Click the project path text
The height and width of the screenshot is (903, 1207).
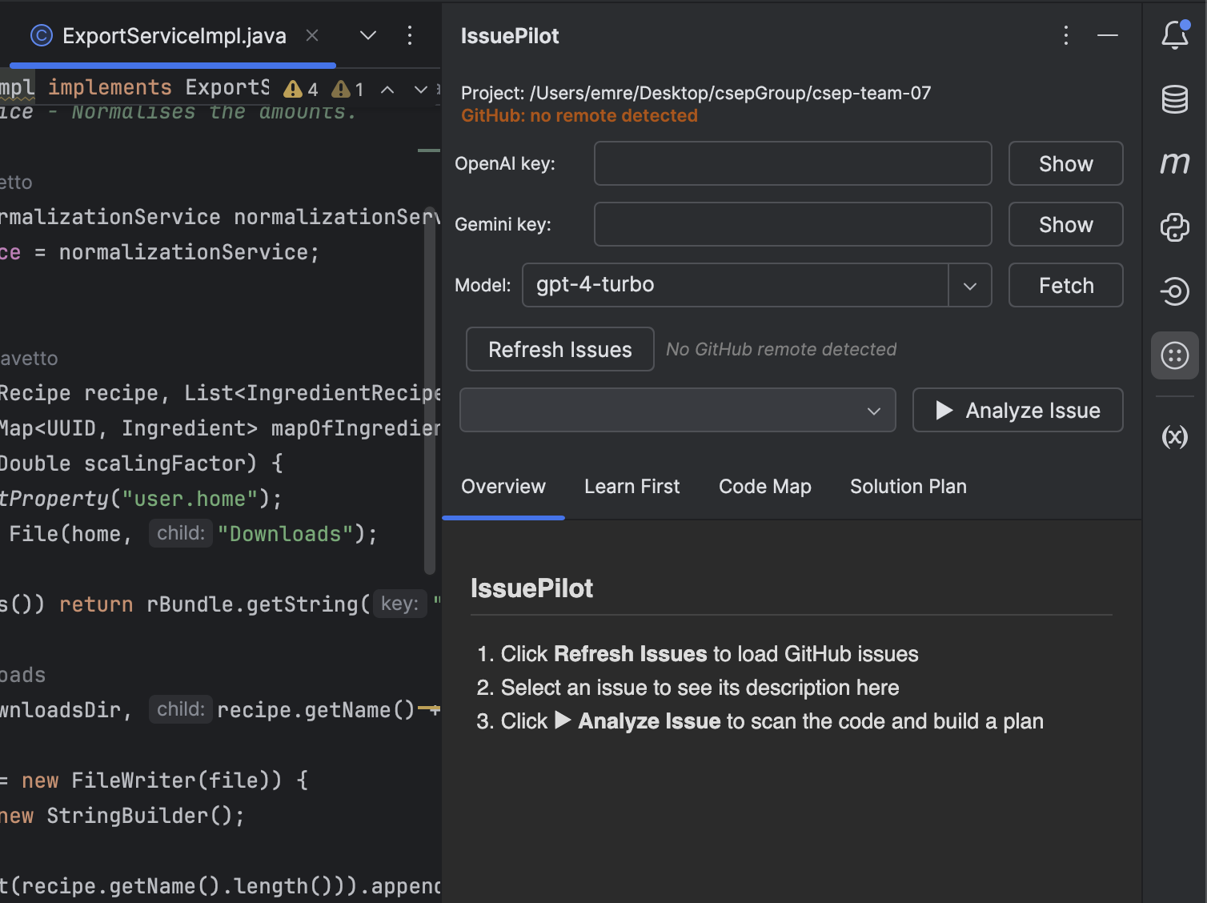[696, 93]
